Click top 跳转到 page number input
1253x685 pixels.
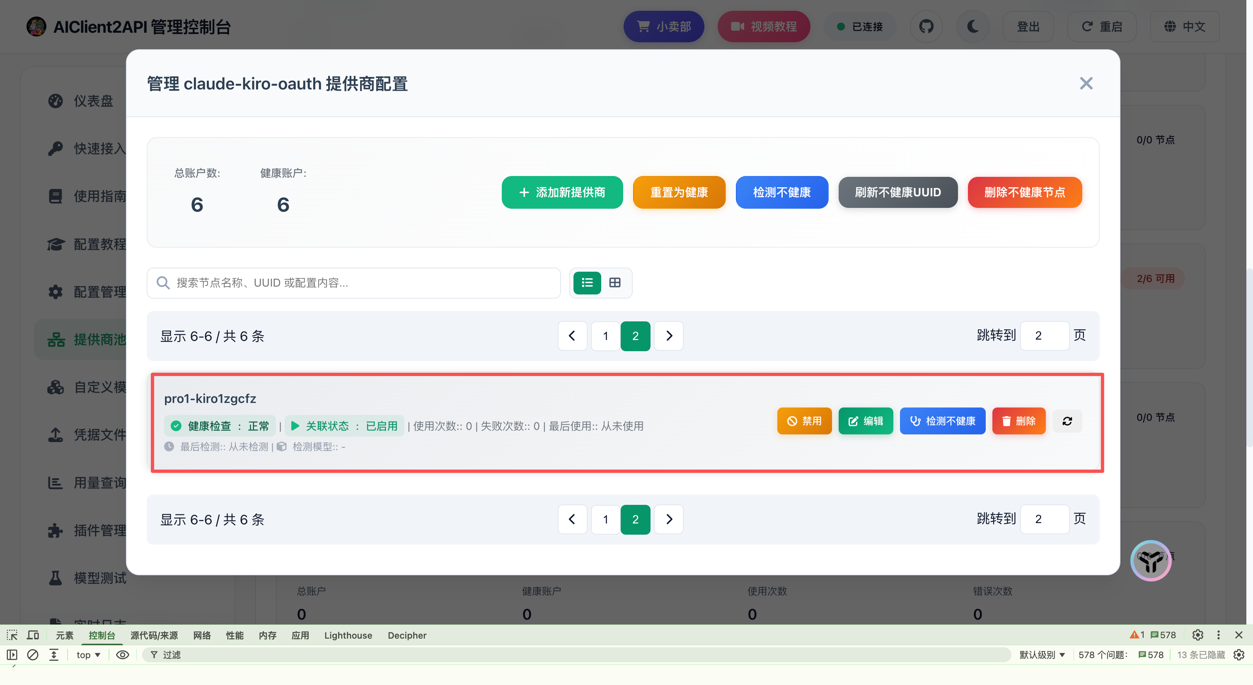(x=1044, y=335)
